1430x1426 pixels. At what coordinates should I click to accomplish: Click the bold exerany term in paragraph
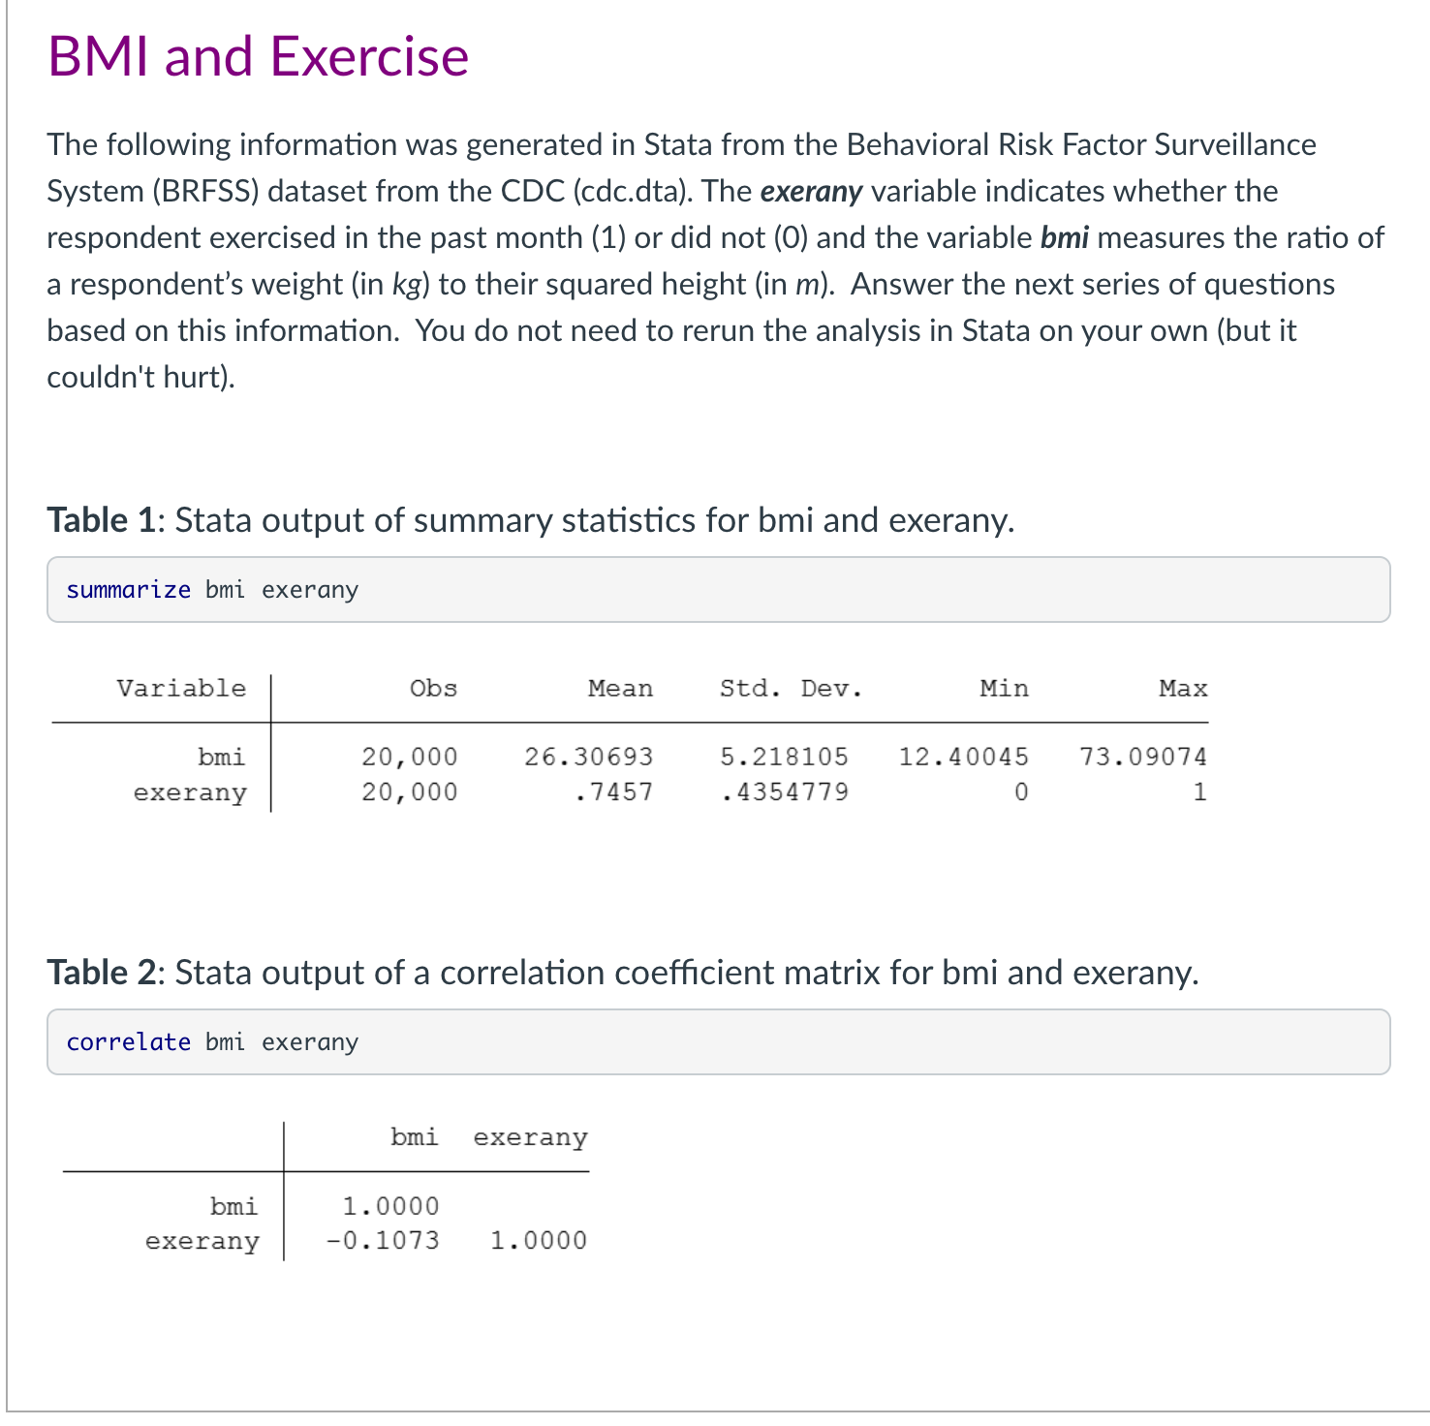pos(811,192)
